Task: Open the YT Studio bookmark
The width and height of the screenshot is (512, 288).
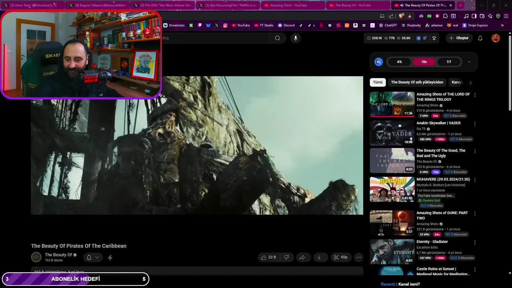Action: click(x=264, y=25)
